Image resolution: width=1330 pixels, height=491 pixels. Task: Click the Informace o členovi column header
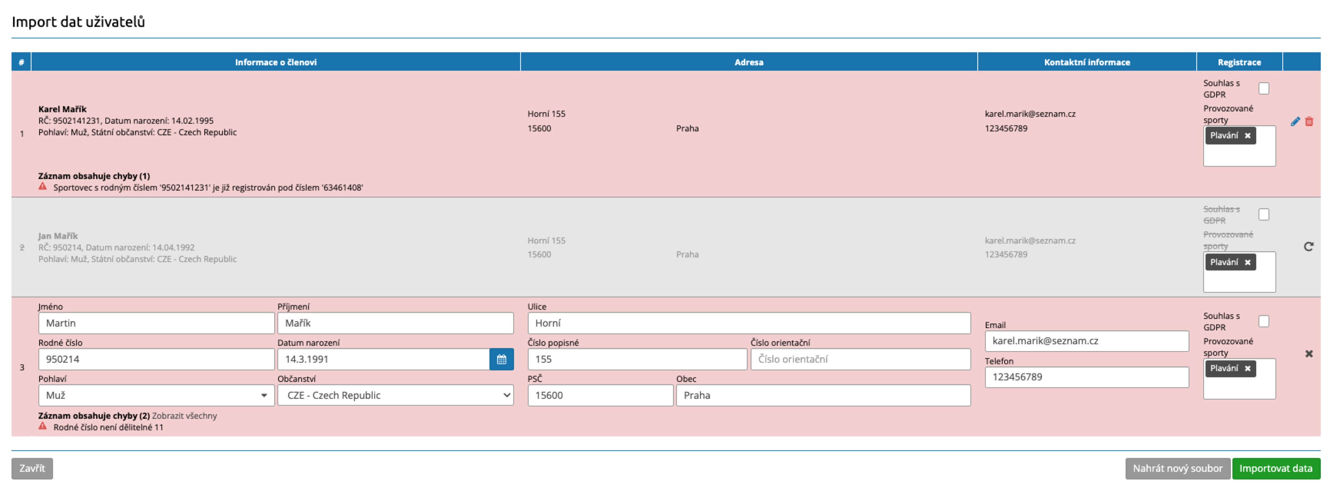(276, 62)
